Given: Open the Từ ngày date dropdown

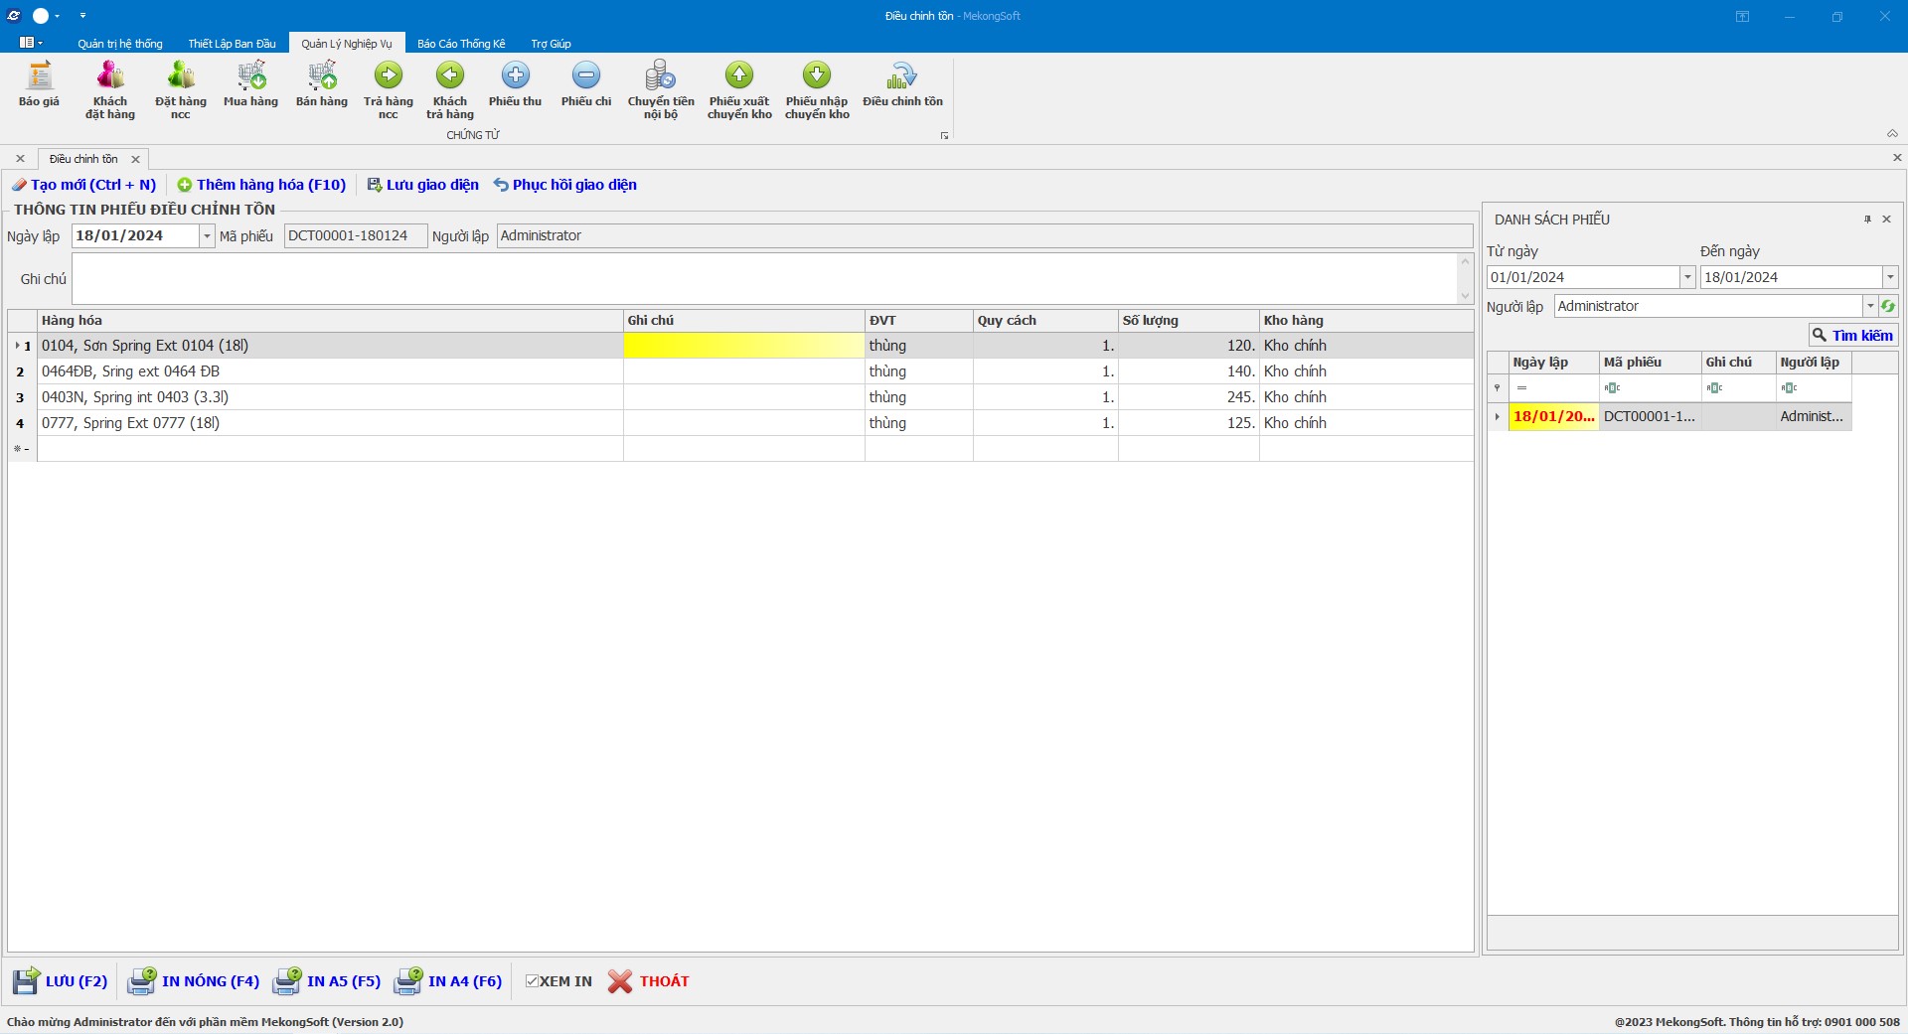Looking at the screenshot, I should 1687,277.
